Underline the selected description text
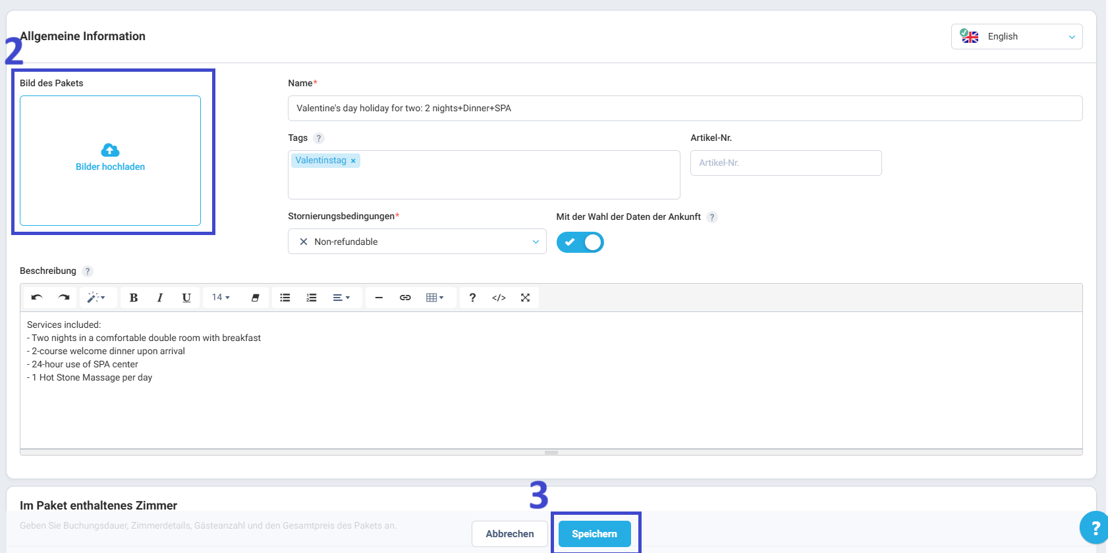1108x553 pixels. point(186,298)
